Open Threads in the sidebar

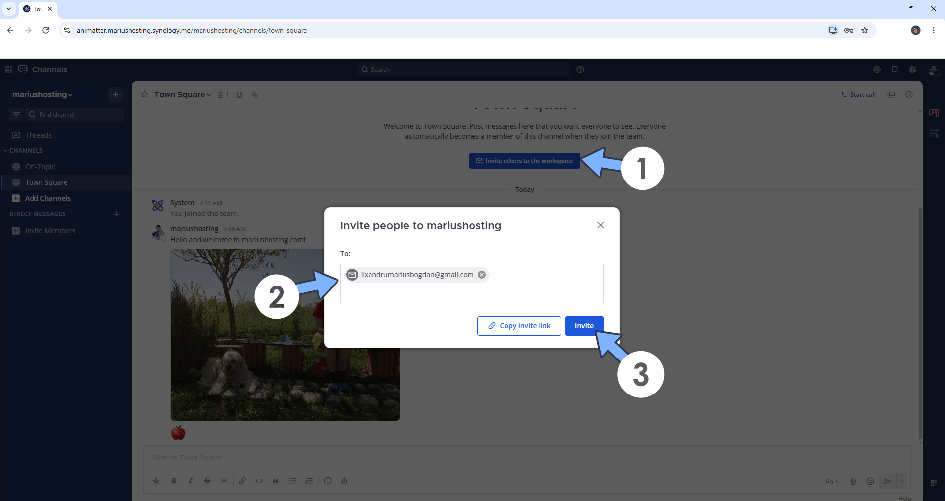click(66, 135)
